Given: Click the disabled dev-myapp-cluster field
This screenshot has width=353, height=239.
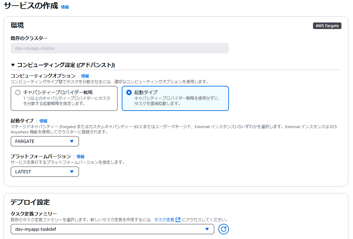Looking at the screenshot, I should pos(120,48).
